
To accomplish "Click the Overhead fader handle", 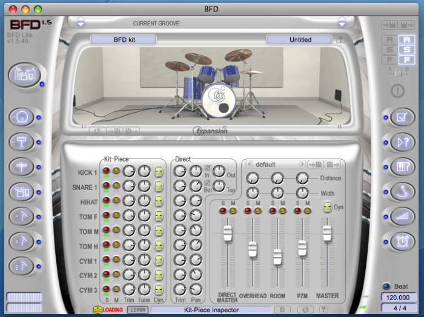I will click(x=253, y=249).
